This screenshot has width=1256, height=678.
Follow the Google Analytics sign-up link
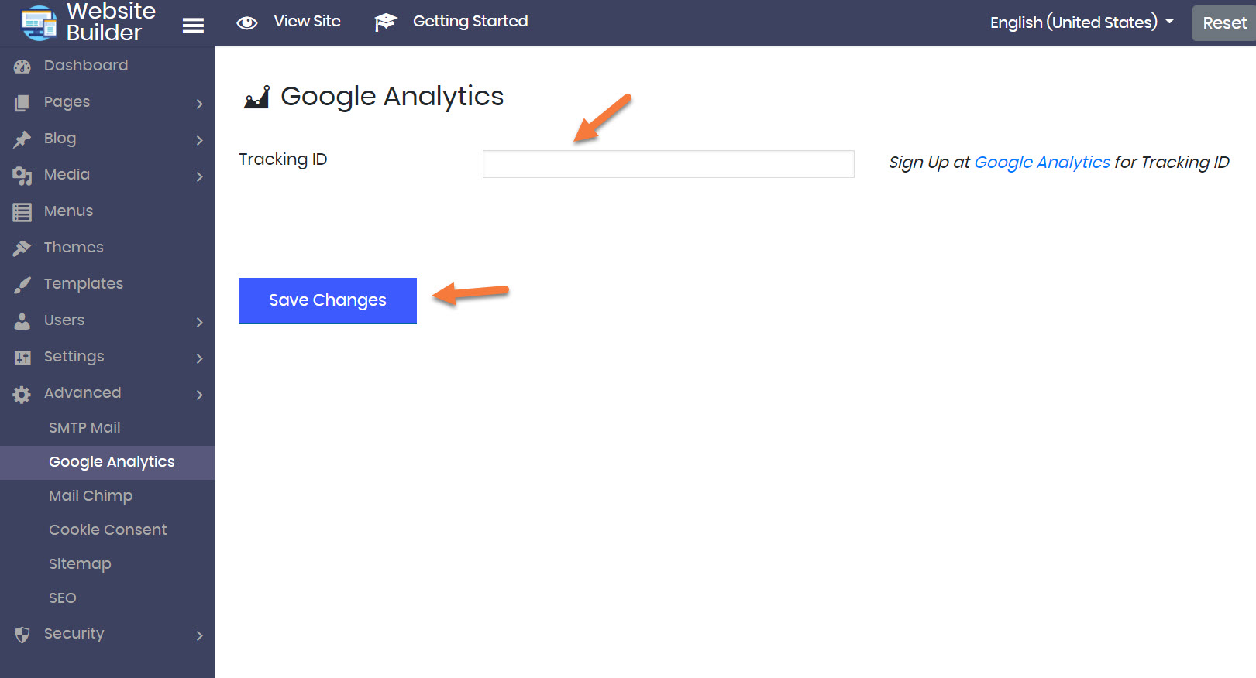point(1041,163)
